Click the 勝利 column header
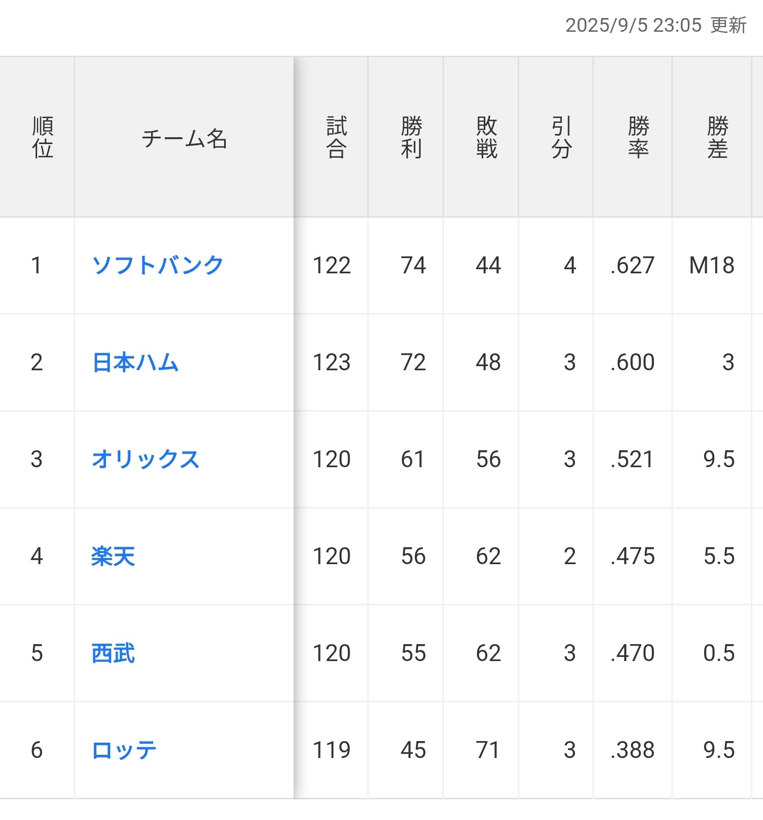The height and width of the screenshot is (820, 763). [412, 138]
